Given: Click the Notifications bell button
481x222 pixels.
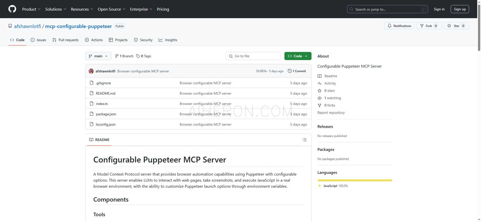Looking at the screenshot, I should pos(399,26).
